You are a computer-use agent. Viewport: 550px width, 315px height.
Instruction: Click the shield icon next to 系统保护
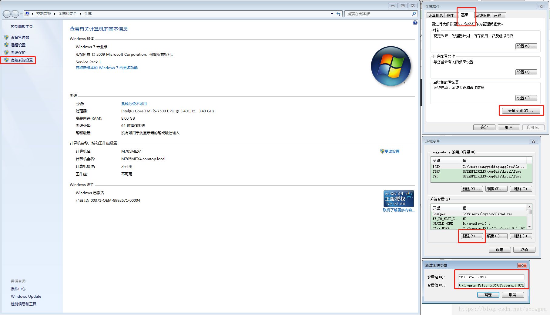(x=6, y=52)
